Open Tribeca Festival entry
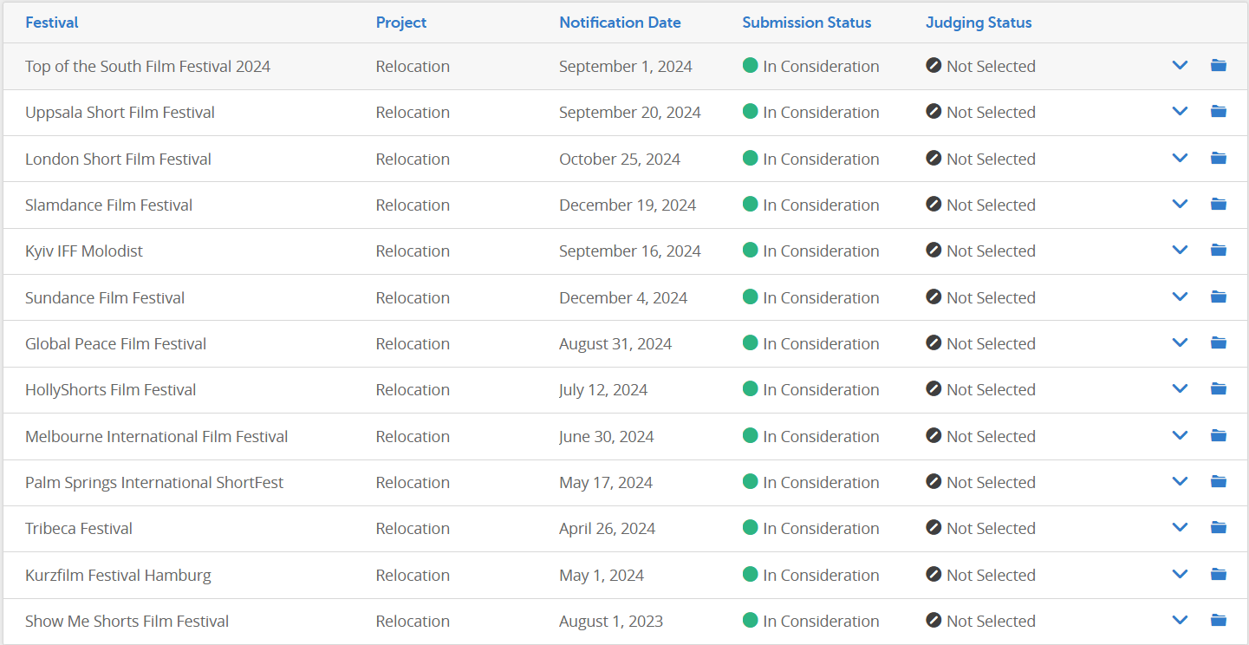 [x=79, y=529]
